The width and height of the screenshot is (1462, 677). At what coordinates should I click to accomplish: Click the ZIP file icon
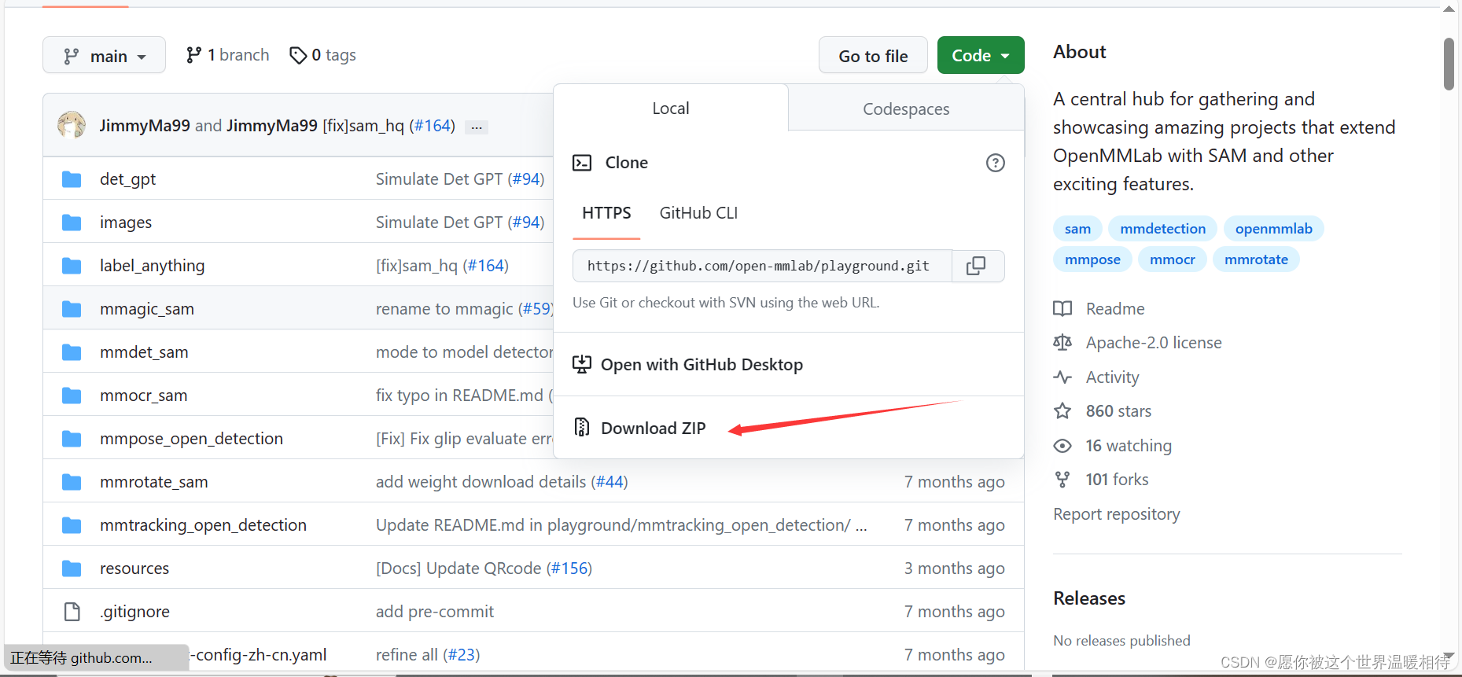(582, 427)
